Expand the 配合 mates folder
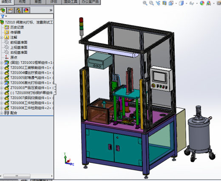Screen dimensions: 221x181 pos(2,113)
